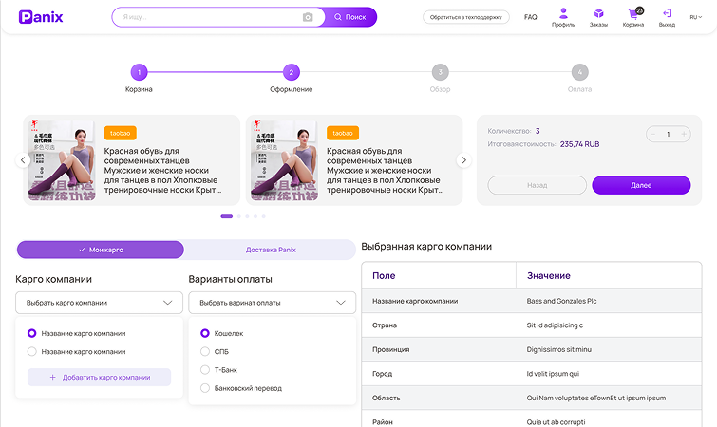
Task: Click 'Sit id adipisicing c' value
Action: tap(555, 325)
